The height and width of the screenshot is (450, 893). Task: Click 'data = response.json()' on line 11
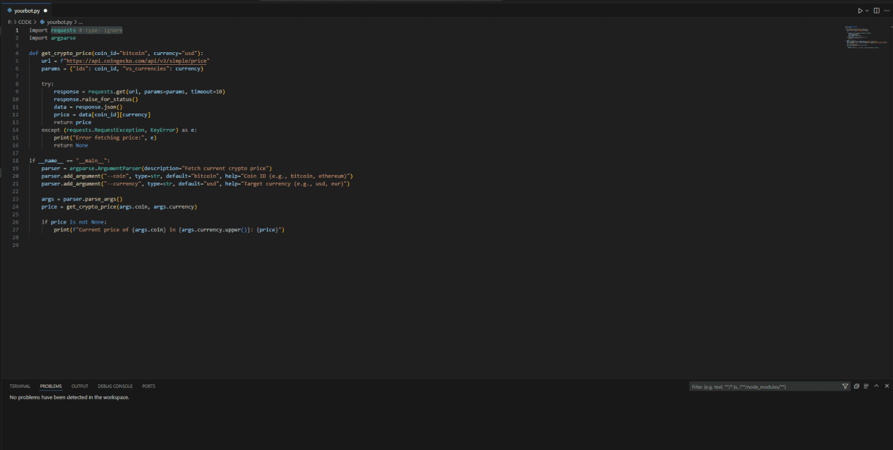88,107
